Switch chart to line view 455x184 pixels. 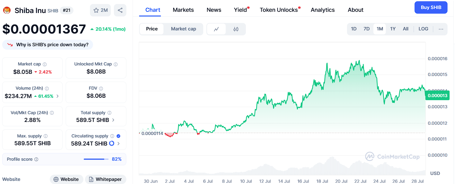pos(216,29)
